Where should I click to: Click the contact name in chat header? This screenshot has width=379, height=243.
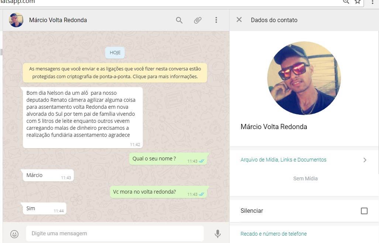pyautogui.click(x=58, y=20)
